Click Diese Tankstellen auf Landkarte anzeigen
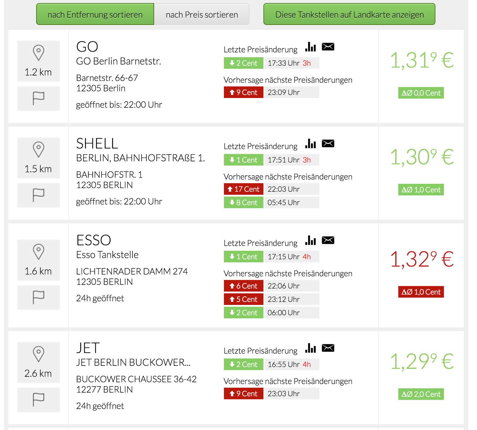Viewport: 477px width, 430px height. tap(349, 14)
